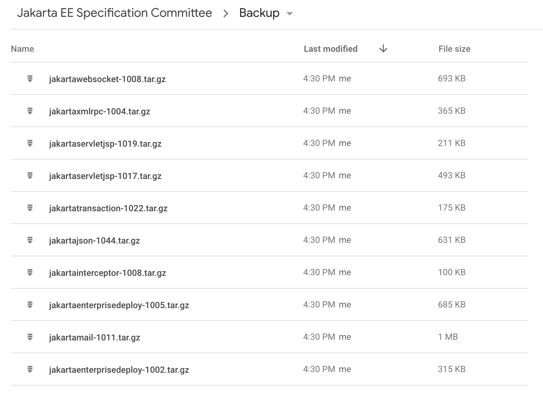Sort files by Name column

(x=23, y=49)
